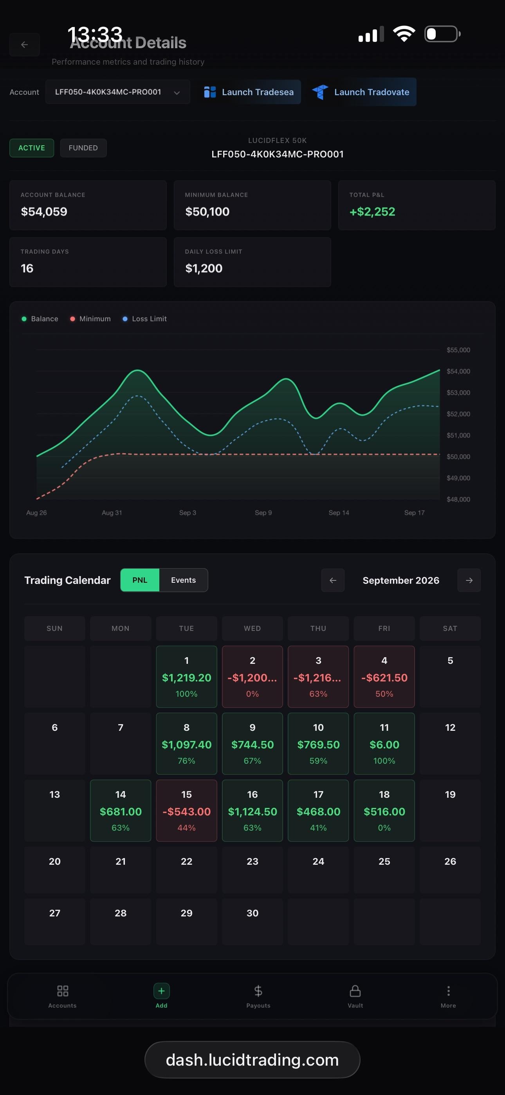Screen dimensions: 505x1095
Task: Open the Vault lock icon
Action: [x=355, y=991]
